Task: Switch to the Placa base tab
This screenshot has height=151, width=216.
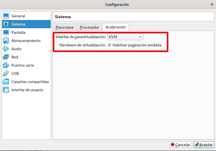Action: (x=64, y=27)
